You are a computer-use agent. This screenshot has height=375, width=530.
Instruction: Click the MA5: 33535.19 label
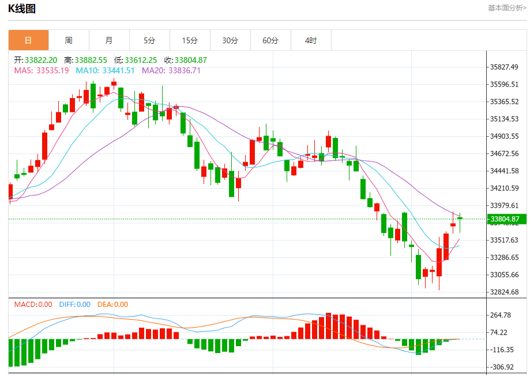click(x=42, y=70)
